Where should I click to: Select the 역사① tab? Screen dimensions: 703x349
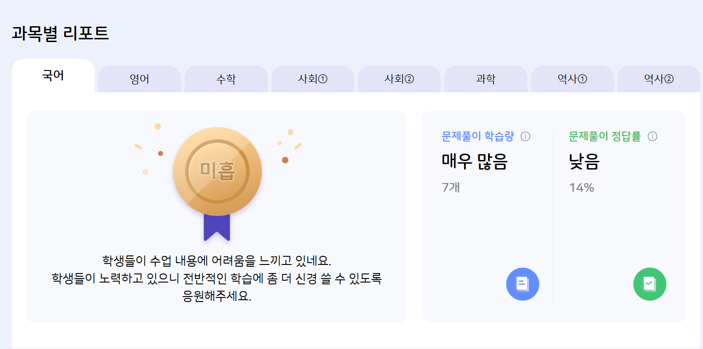pyautogui.click(x=572, y=79)
